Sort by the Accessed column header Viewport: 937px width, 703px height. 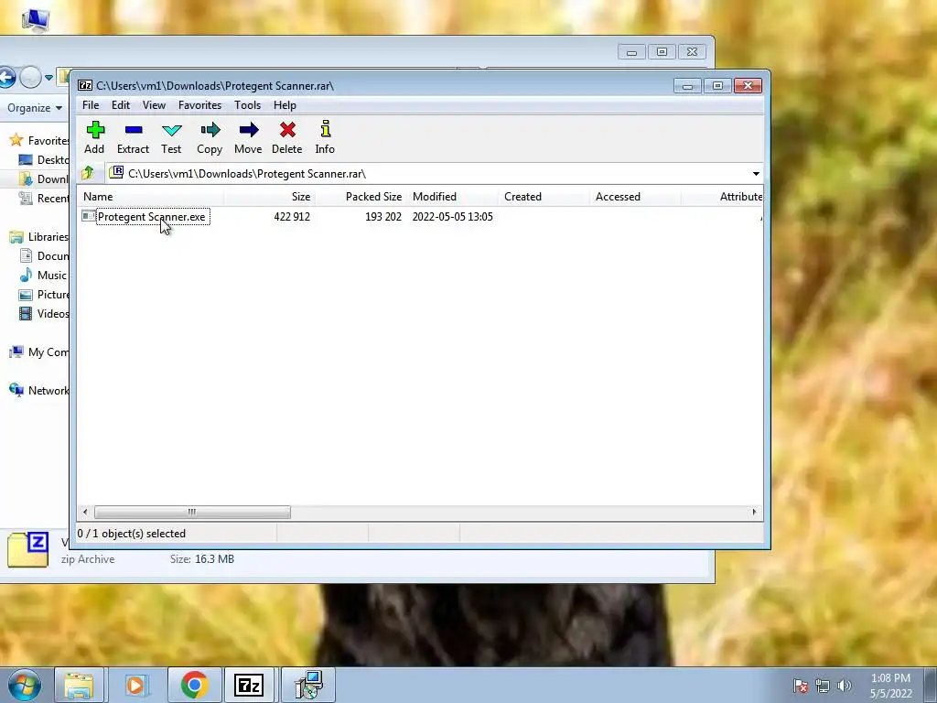(x=635, y=197)
